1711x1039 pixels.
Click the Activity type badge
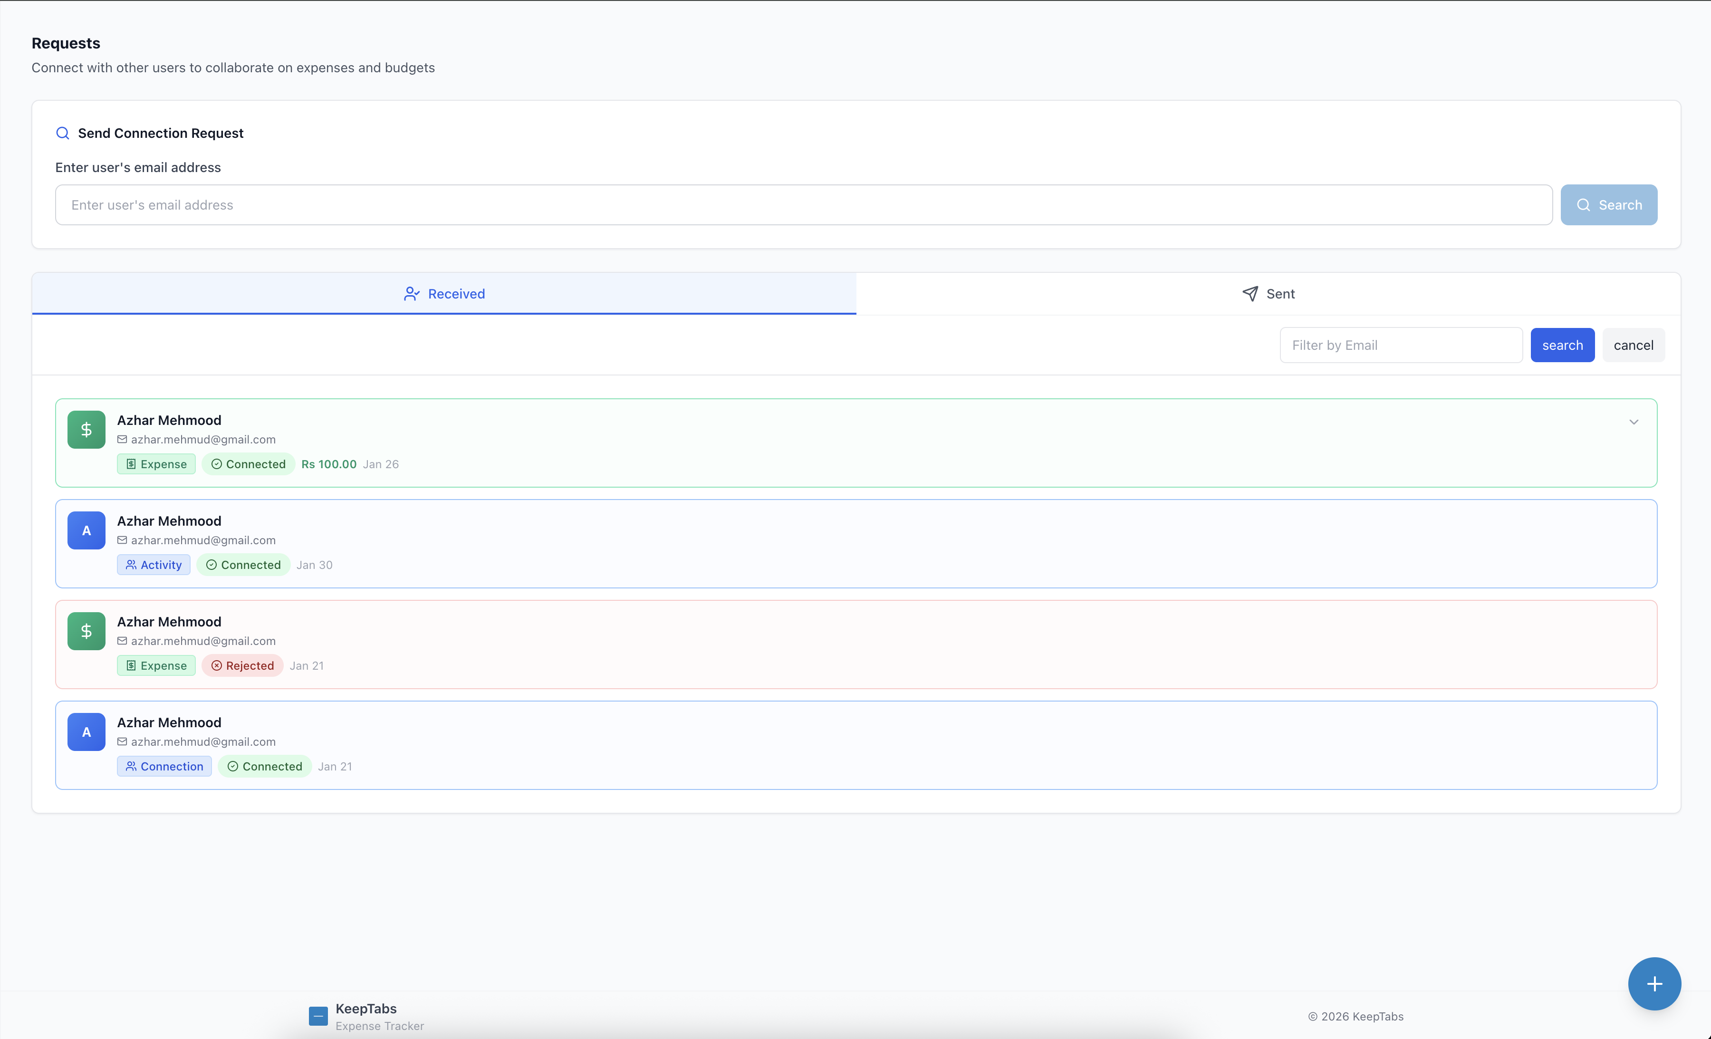coord(154,564)
